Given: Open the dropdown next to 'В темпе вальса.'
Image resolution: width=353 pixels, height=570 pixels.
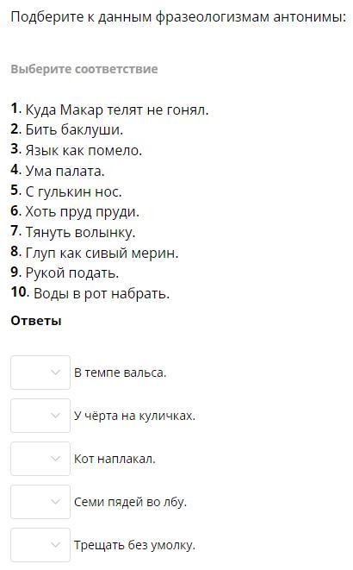Looking at the screenshot, I should [x=40, y=373].
